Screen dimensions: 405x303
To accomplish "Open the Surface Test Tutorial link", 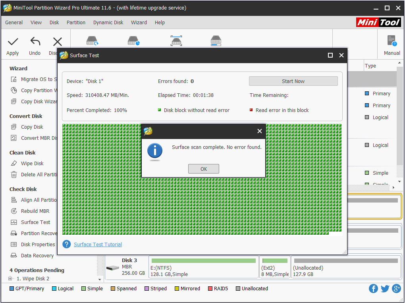I will [x=98, y=244].
